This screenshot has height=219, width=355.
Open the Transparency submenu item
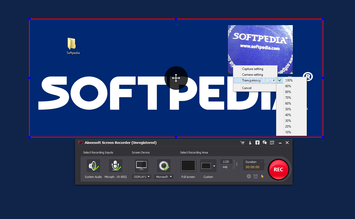[255, 80]
